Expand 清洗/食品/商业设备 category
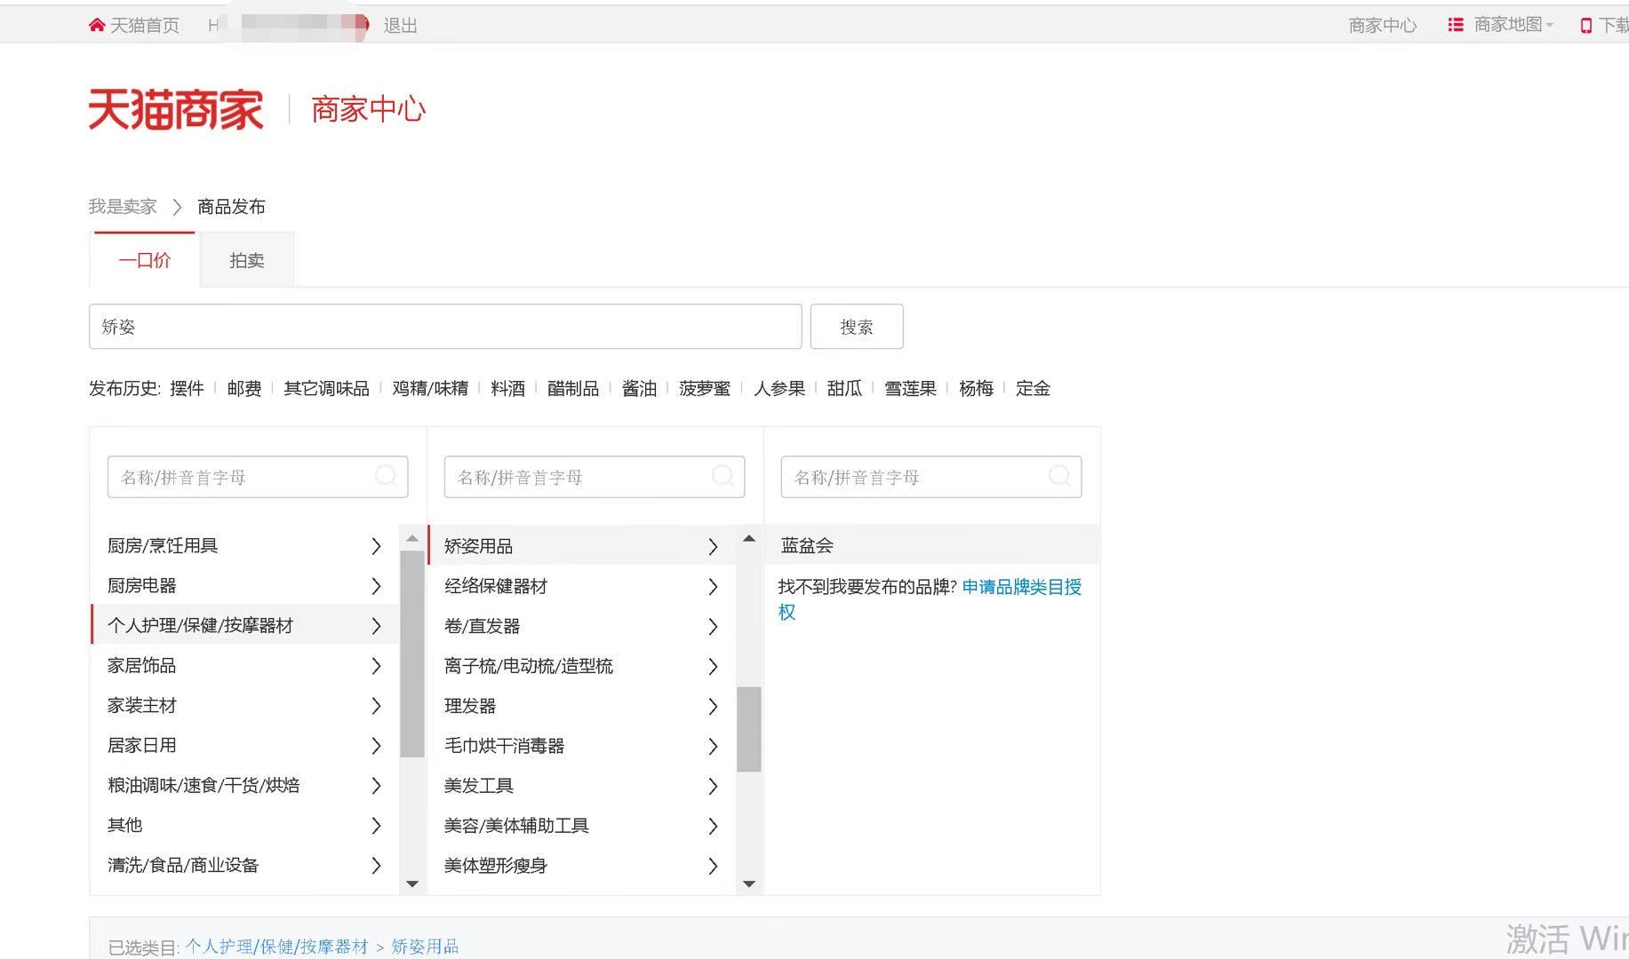The image size is (1629, 959). pos(376,866)
